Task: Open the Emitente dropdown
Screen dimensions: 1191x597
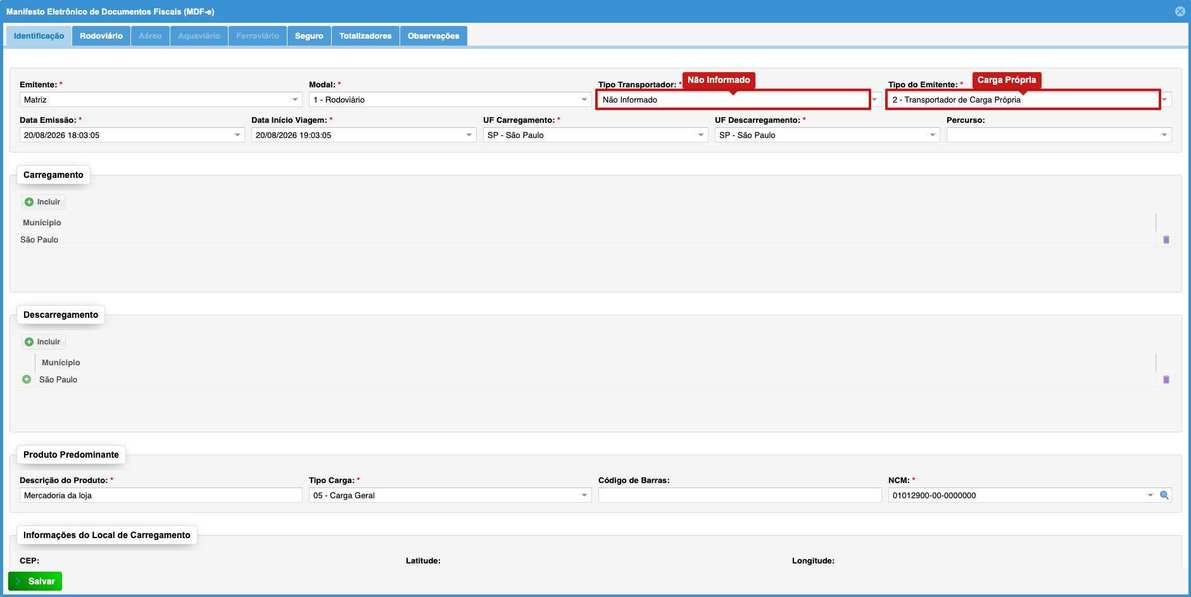Action: point(295,99)
